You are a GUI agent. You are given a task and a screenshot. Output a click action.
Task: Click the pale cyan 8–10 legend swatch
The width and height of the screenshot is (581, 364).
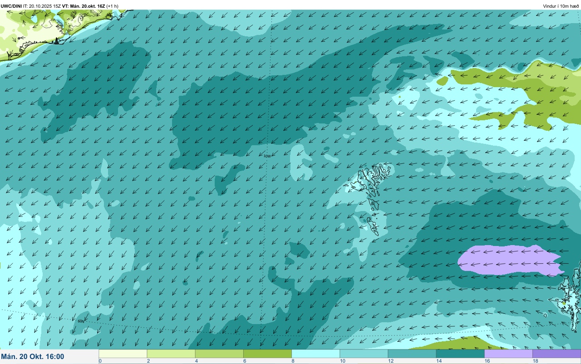tap(316, 354)
